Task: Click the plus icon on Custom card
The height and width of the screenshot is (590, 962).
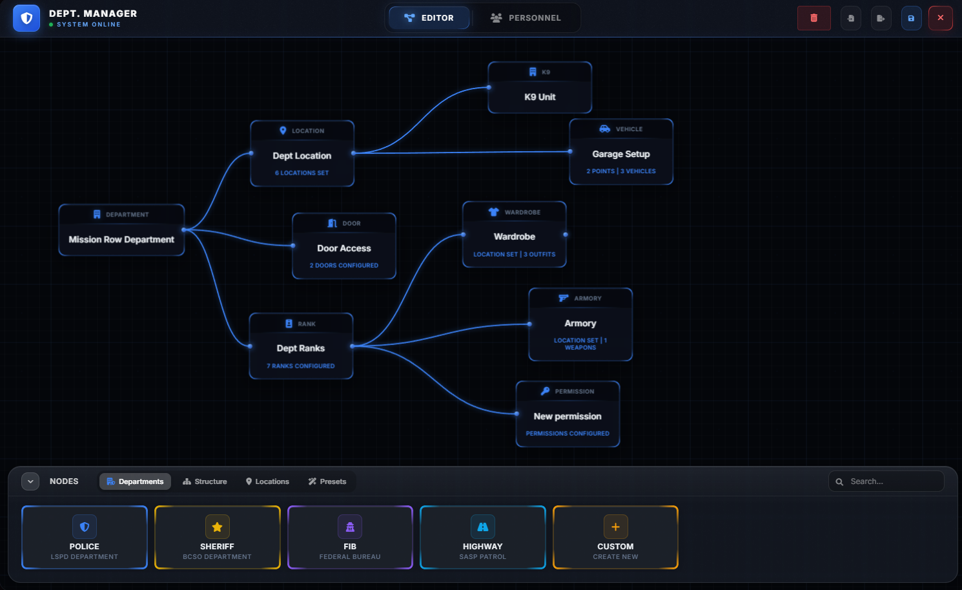Action: click(x=615, y=527)
